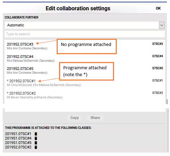The width and height of the screenshot is (170, 156).
Task: Click trash icon beside 2019S1.07SC#5
Action: pyautogui.click(x=36, y=143)
